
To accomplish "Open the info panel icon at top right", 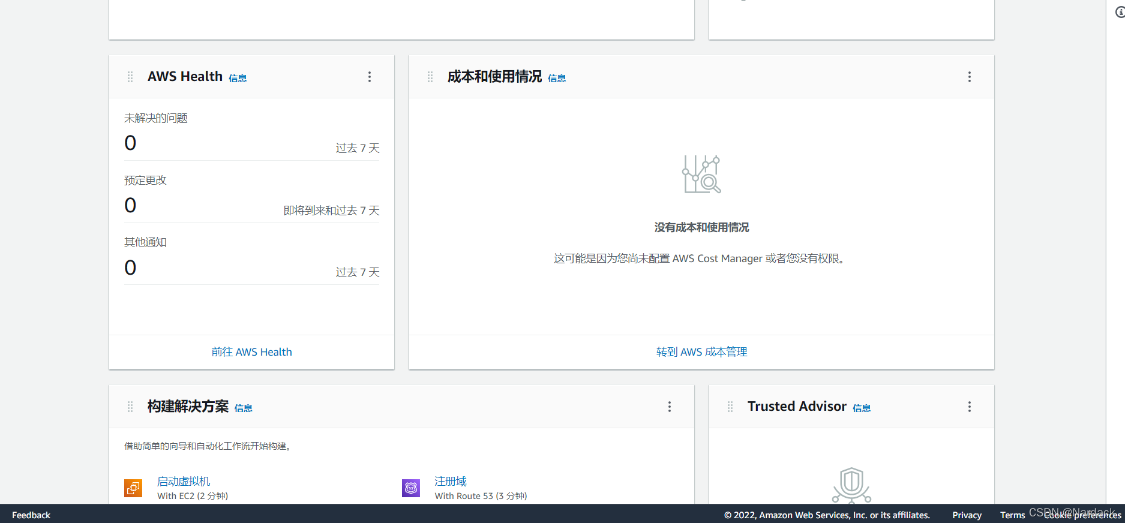I will click(x=1120, y=12).
